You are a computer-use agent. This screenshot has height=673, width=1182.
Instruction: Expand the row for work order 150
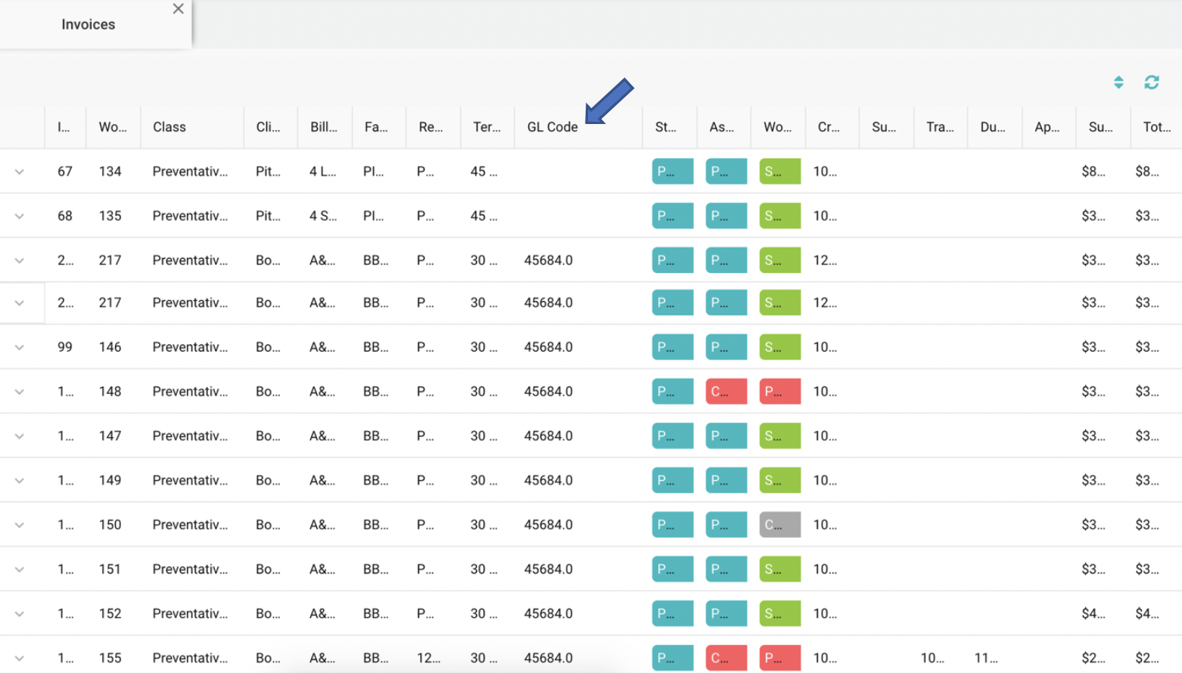point(20,524)
